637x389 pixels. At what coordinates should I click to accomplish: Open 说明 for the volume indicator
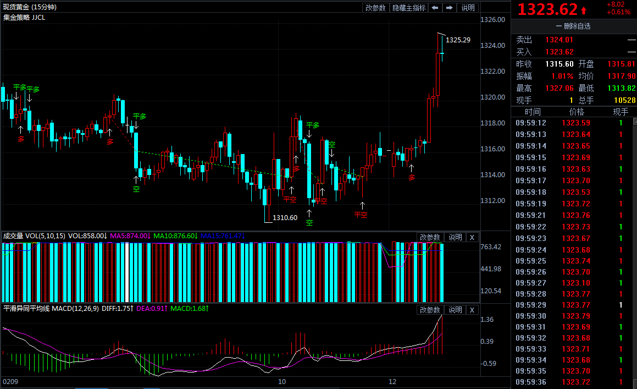[x=455, y=237]
